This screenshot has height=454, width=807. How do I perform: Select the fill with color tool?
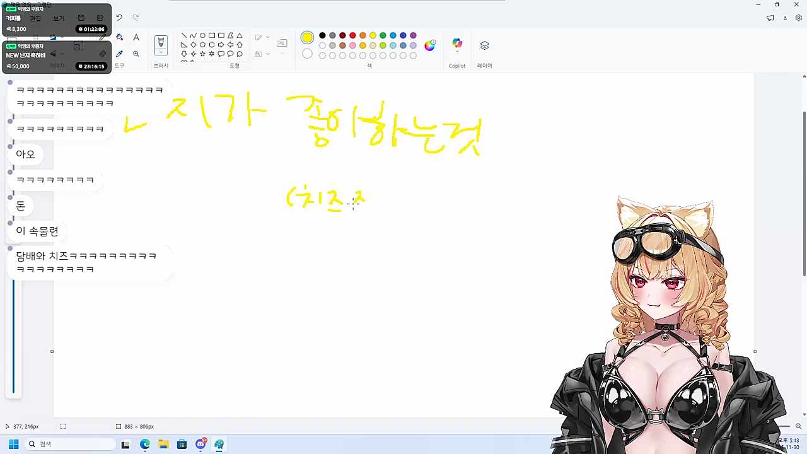click(x=119, y=37)
